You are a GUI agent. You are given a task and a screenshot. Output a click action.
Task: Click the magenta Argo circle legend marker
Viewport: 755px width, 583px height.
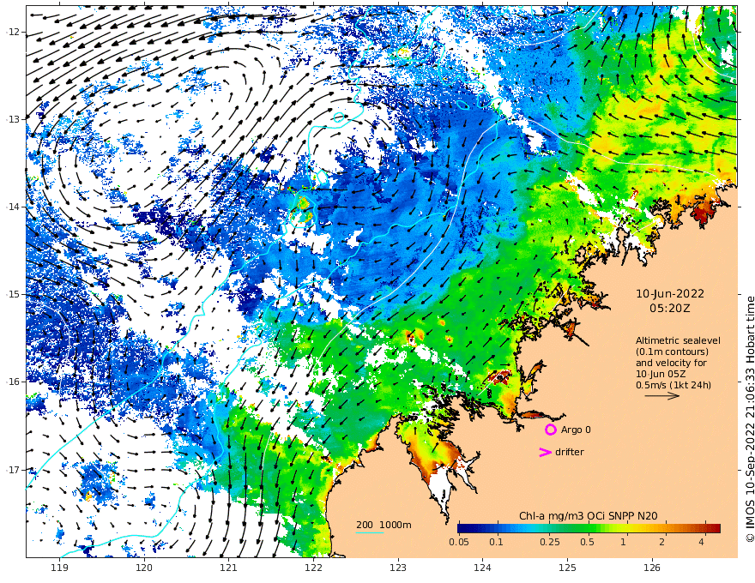pos(550,430)
